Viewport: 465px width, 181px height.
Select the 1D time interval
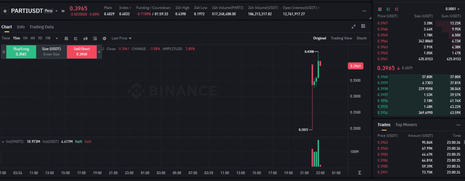point(40,38)
